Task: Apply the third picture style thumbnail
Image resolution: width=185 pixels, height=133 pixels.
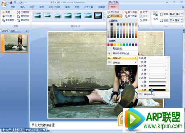Action: tap(58, 15)
